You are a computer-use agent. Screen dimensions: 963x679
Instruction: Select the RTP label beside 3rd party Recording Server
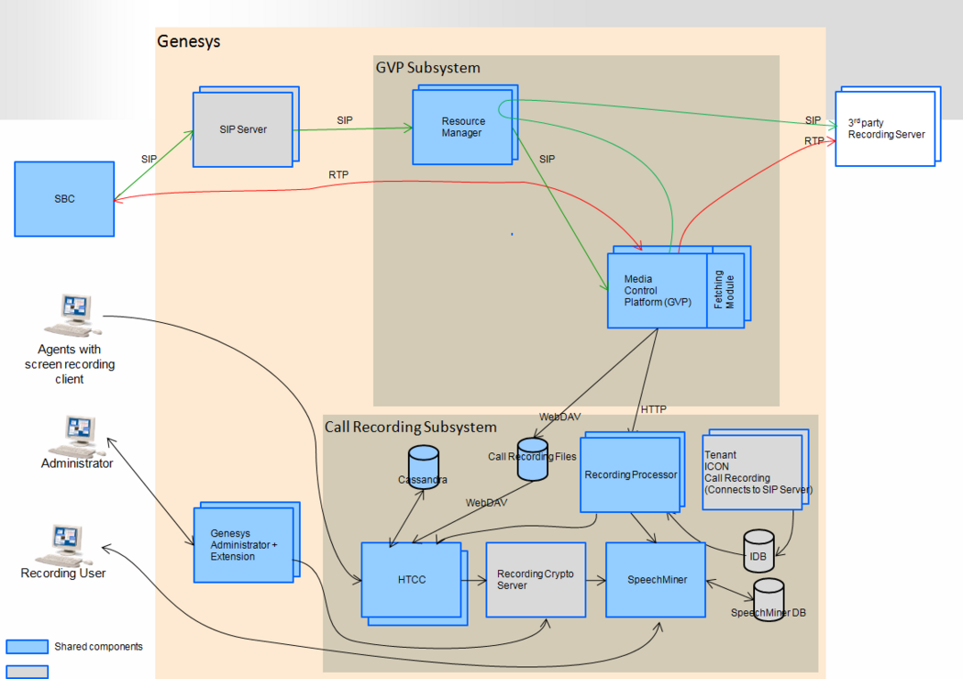tap(814, 141)
